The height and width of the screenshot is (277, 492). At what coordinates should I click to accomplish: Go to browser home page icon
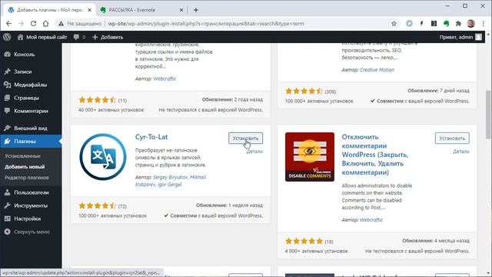[46, 24]
